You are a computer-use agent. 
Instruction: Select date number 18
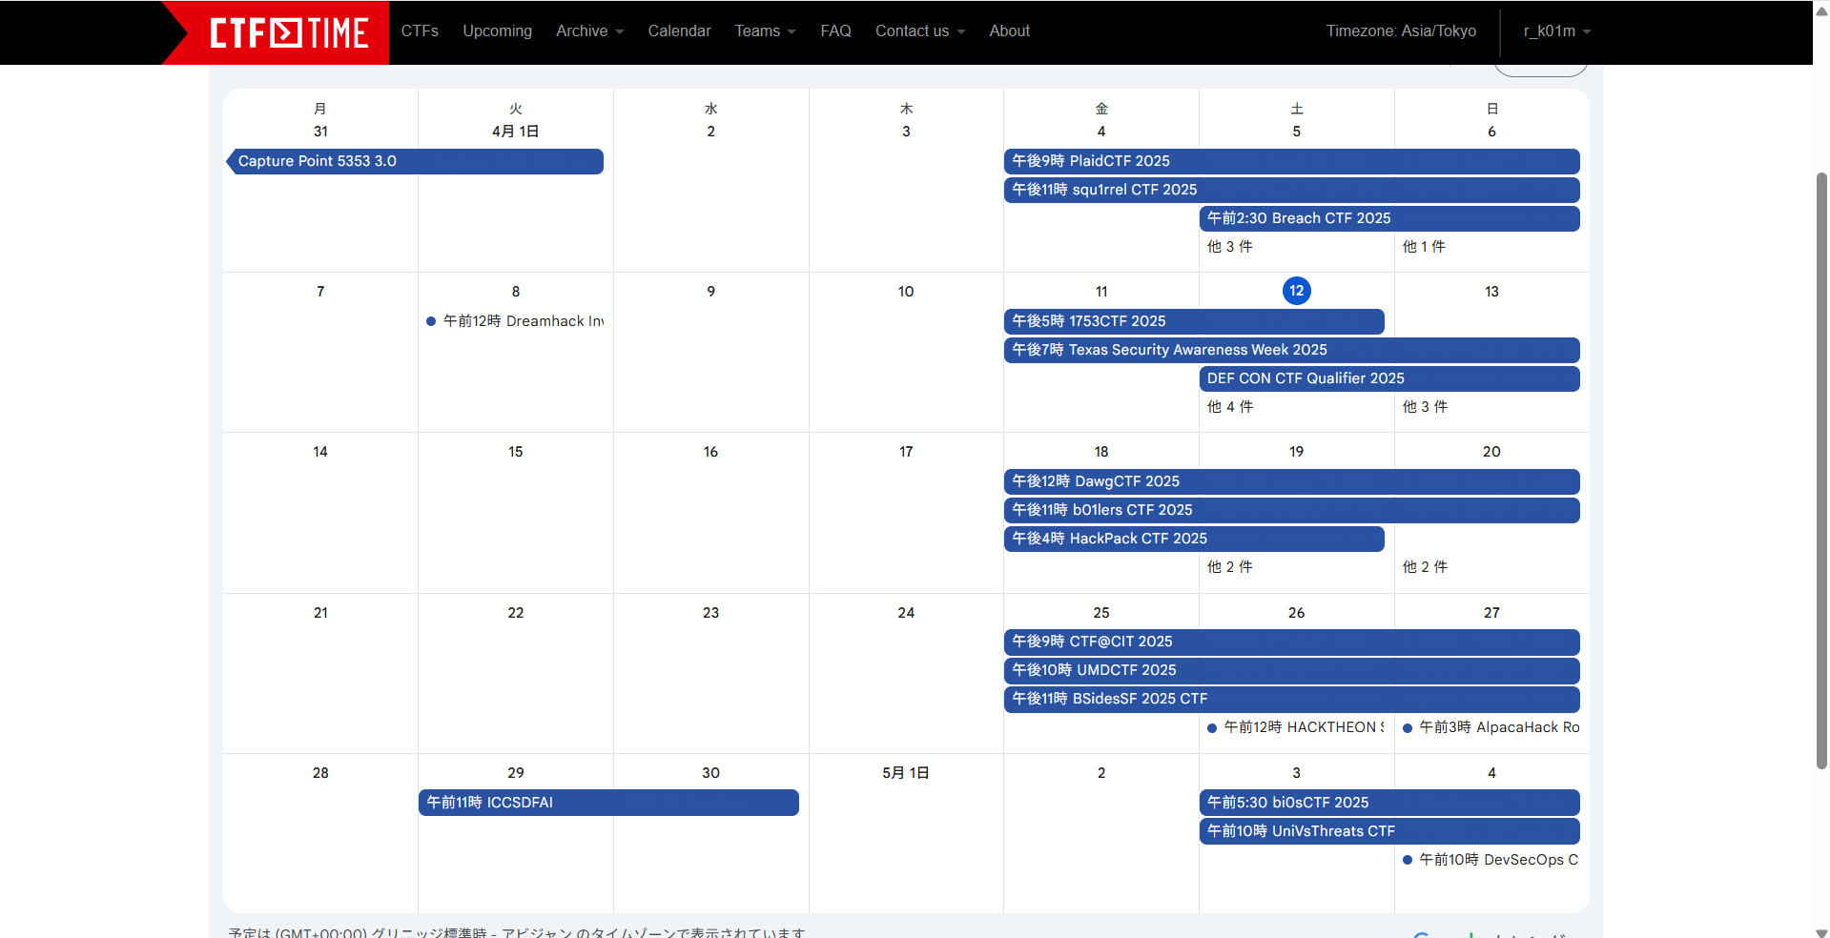[1101, 452]
